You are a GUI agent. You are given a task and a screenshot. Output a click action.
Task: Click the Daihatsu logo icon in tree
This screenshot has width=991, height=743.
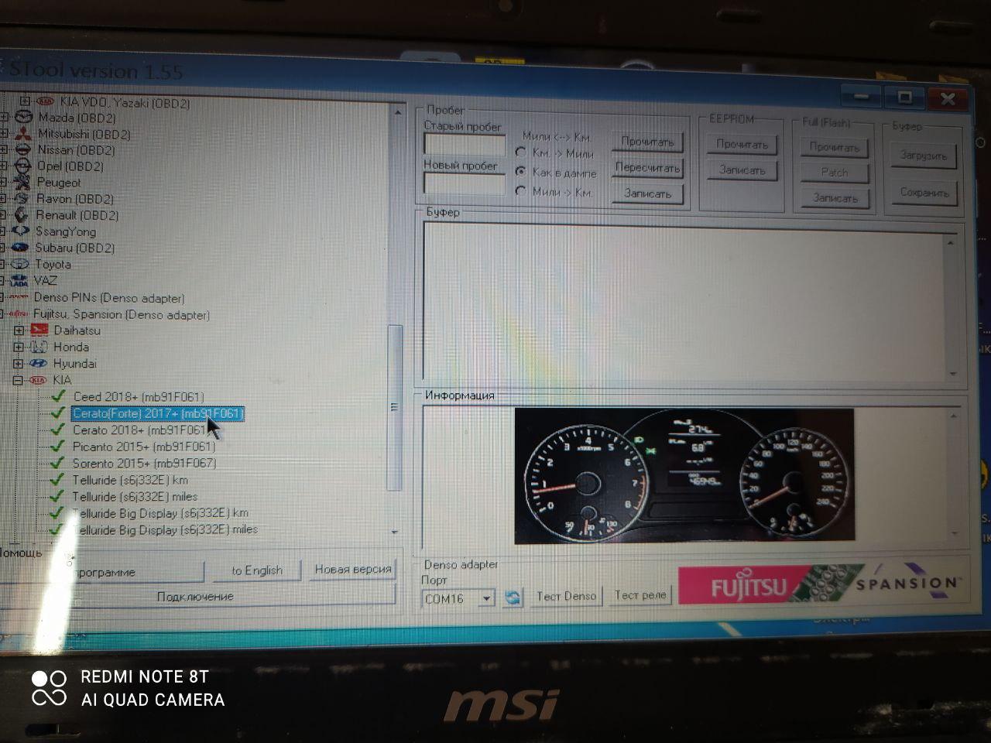point(39,330)
